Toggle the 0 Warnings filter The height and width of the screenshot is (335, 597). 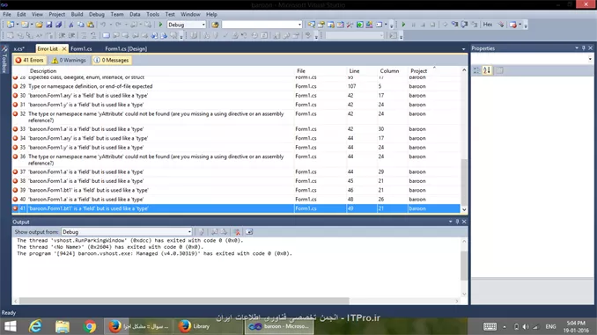[69, 60]
